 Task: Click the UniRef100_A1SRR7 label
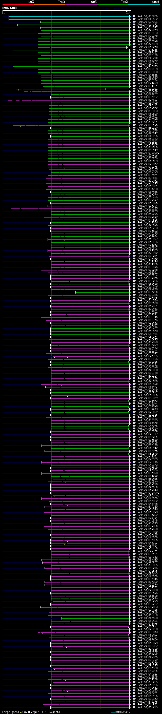click(x=145, y=239)
